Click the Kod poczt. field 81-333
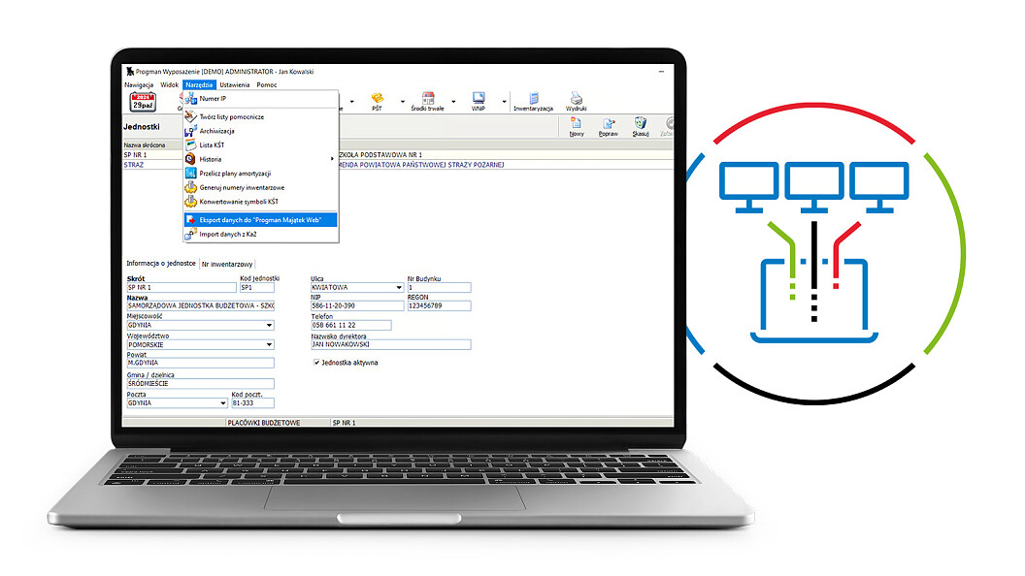 [253, 403]
